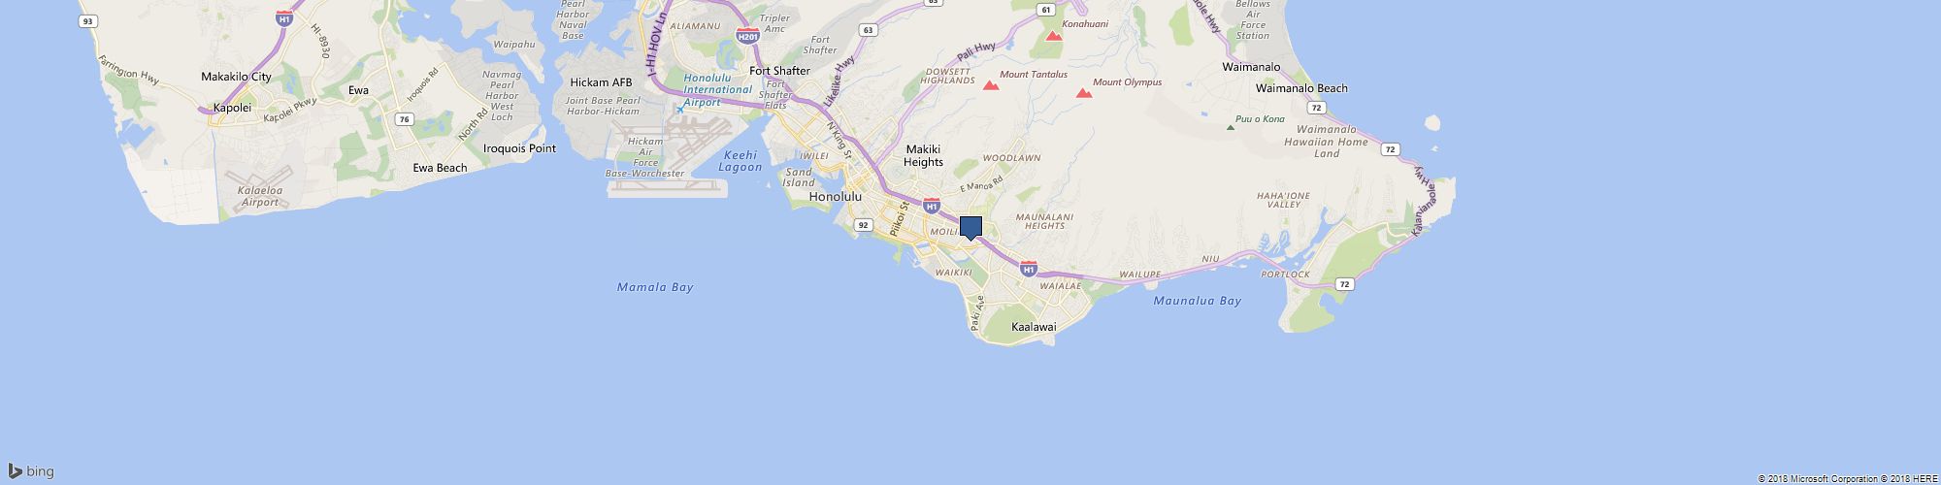The height and width of the screenshot is (485, 1941).
Task: Click the Mamala Bay label
Action: click(655, 287)
